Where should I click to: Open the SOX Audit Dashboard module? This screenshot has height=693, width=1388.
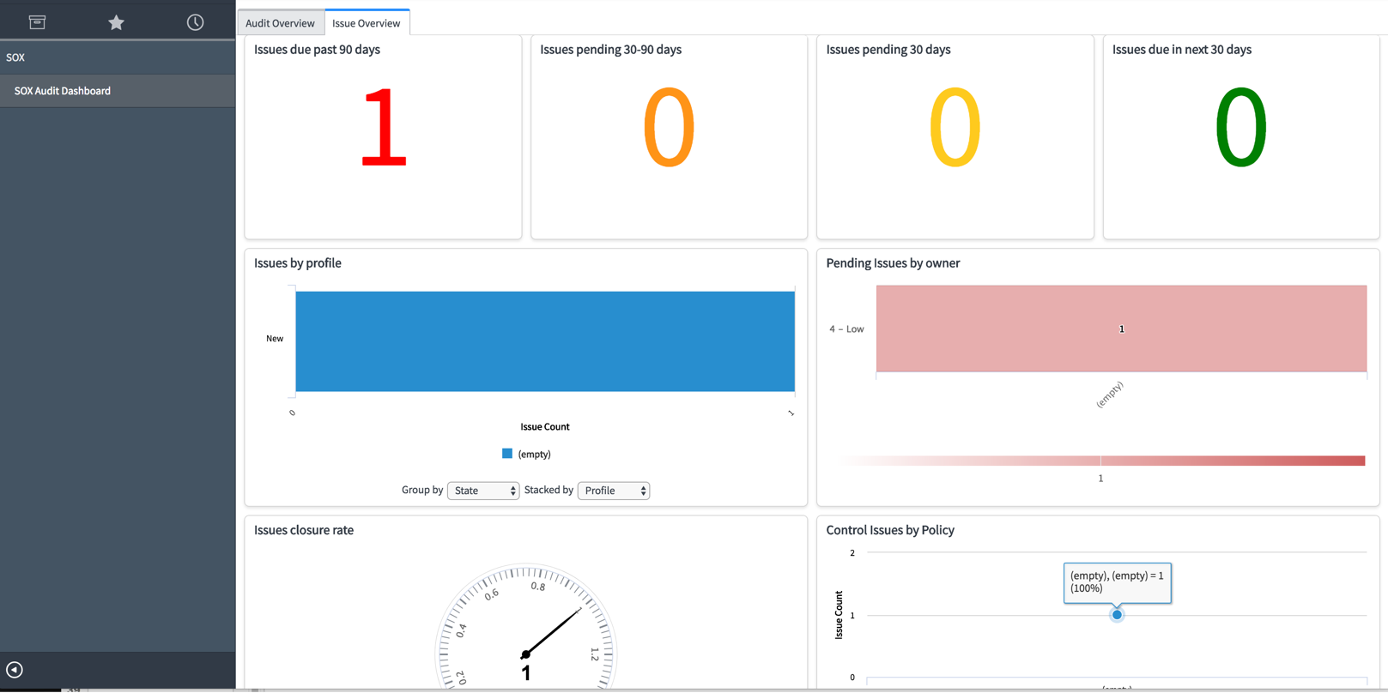point(118,91)
